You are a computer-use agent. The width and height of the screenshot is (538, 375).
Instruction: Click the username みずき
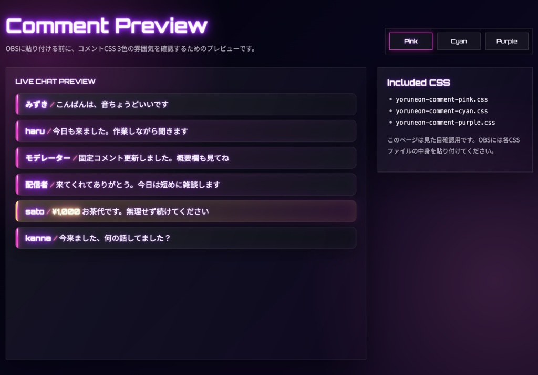(x=36, y=104)
